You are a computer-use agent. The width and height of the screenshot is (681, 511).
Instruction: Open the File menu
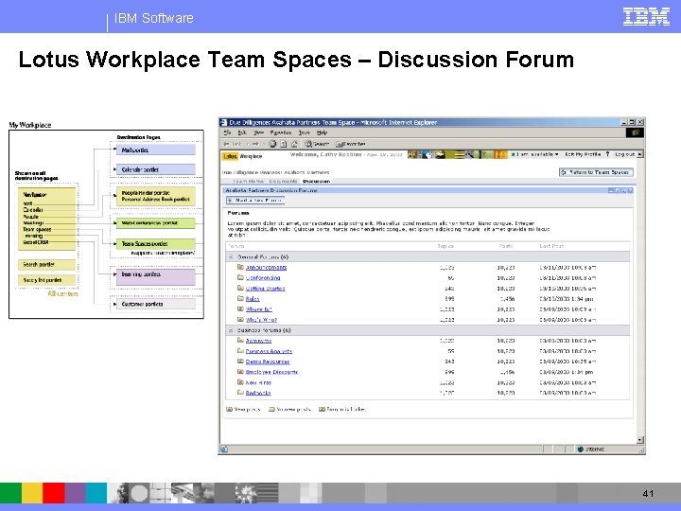[227, 132]
